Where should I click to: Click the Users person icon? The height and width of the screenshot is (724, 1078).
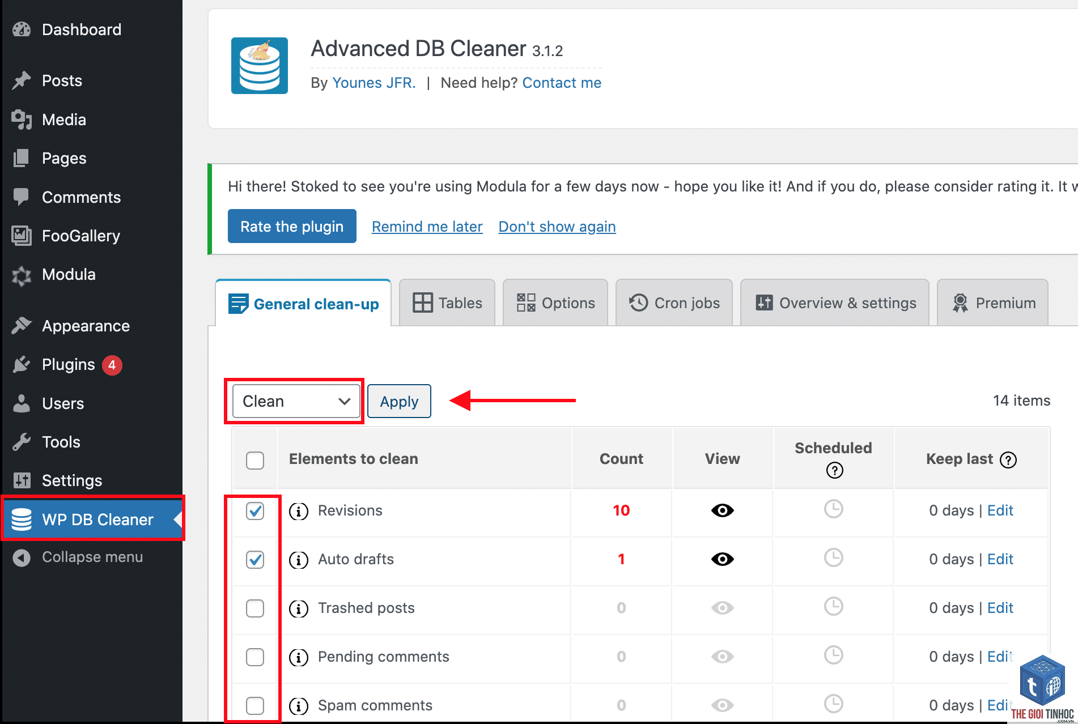point(22,403)
